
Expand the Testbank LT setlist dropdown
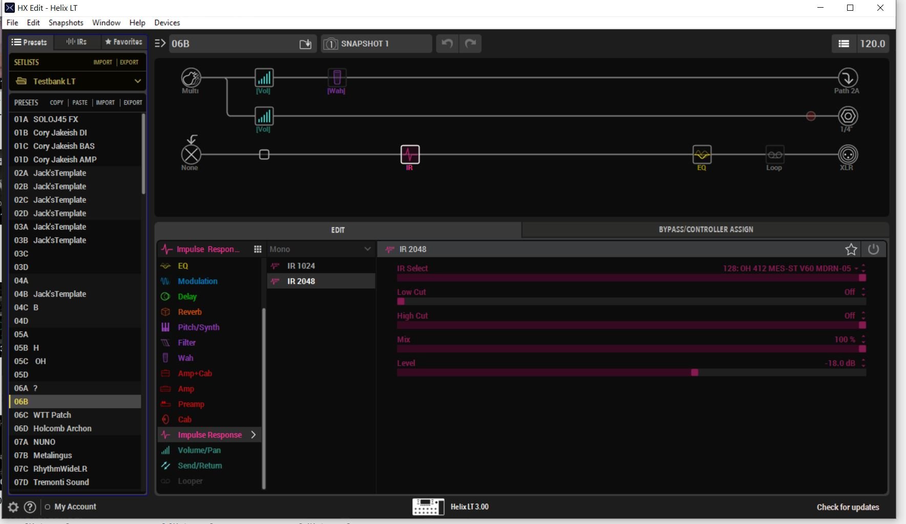tap(137, 81)
